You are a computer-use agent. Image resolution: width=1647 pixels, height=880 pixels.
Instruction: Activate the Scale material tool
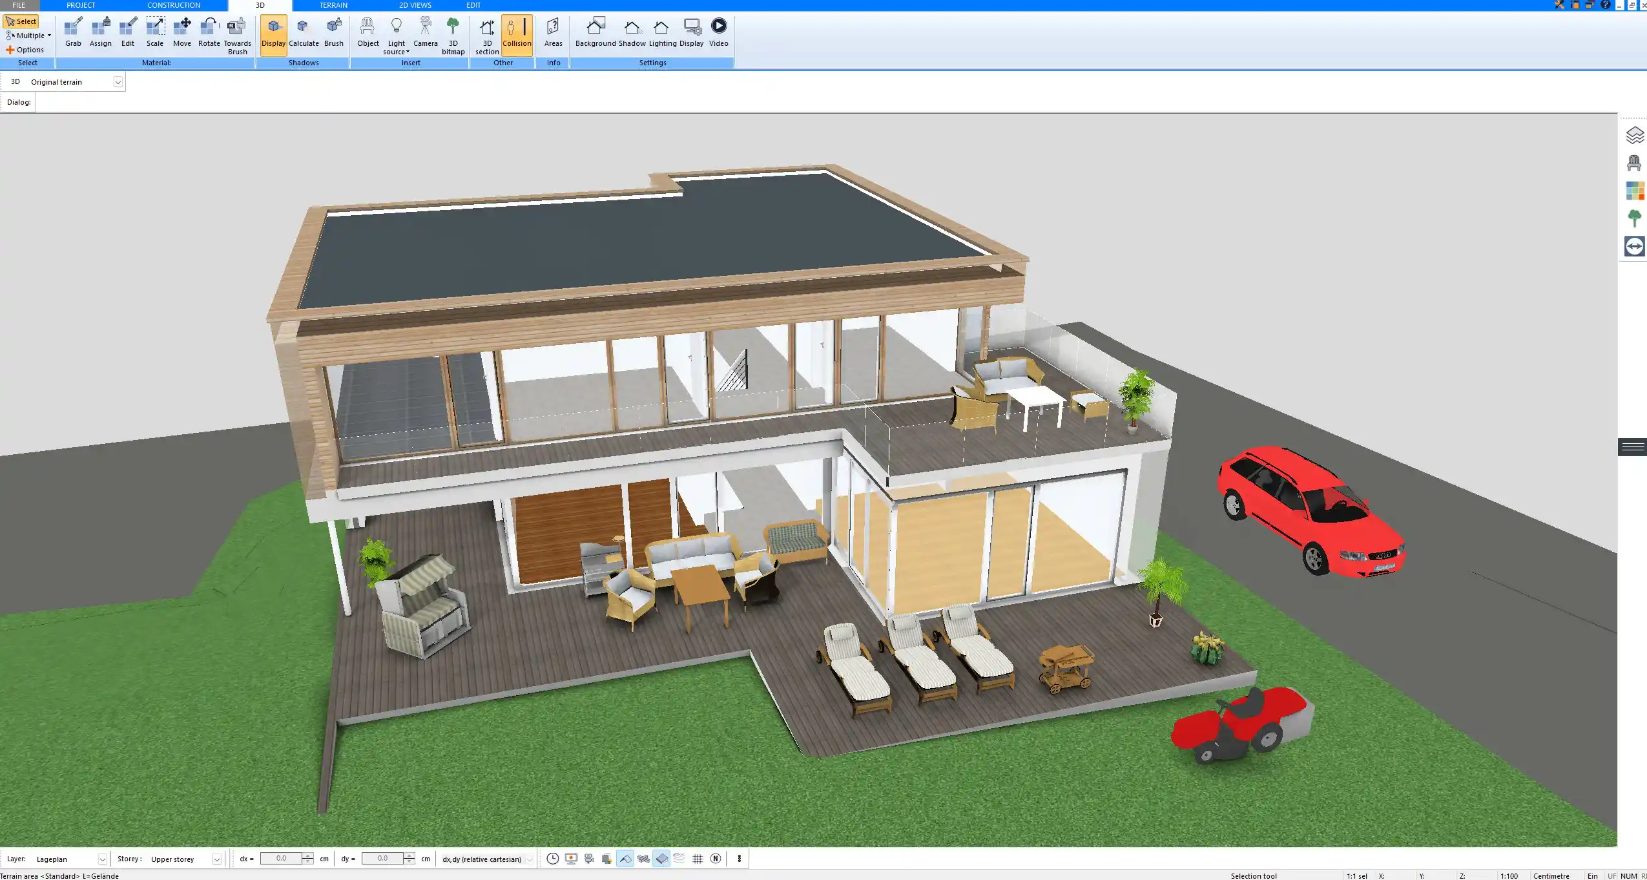pos(155,32)
